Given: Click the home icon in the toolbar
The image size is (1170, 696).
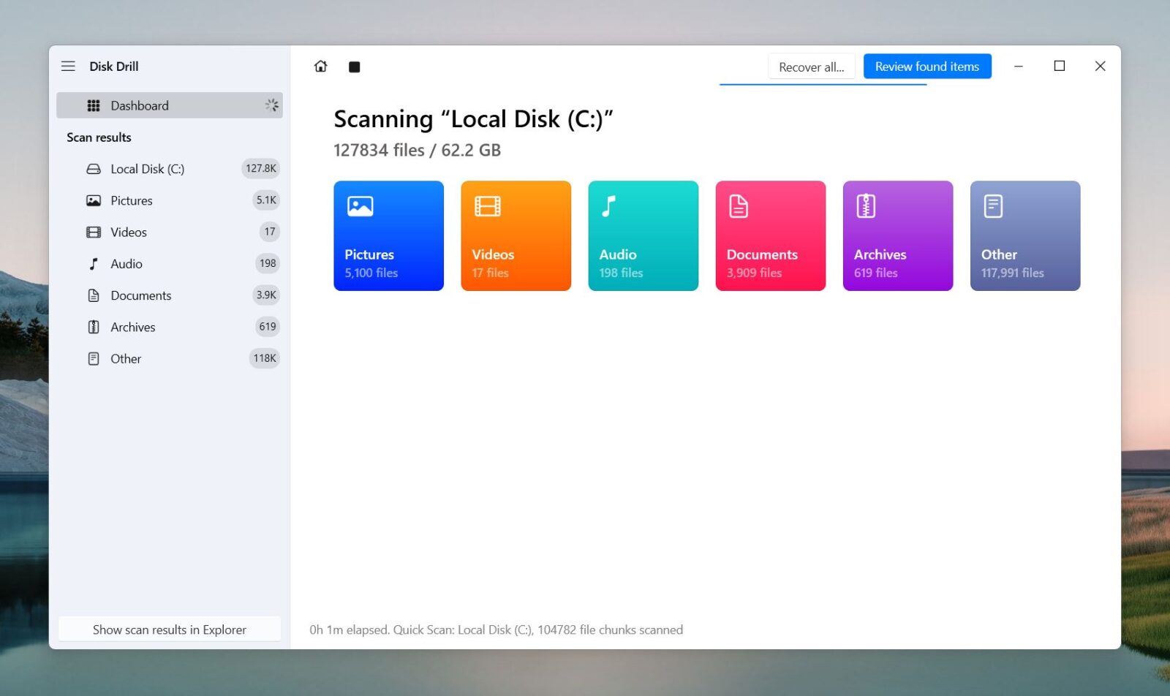Looking at the screenshot, I should [x=320, y=66].
